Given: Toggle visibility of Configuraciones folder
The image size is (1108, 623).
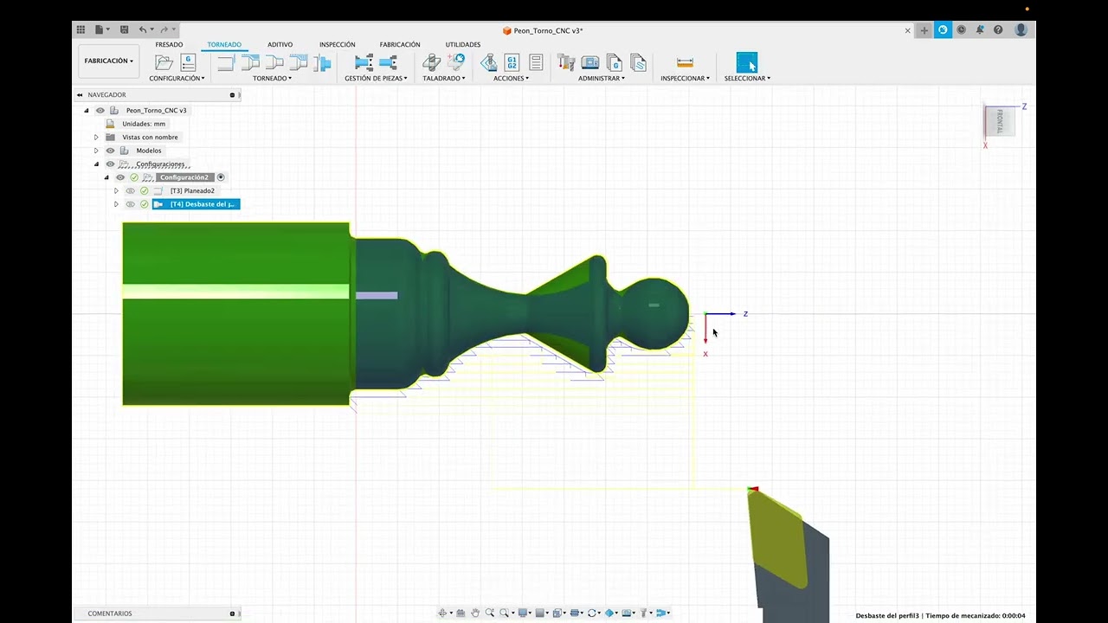Looking at the screenshot, I should (110, 164).
